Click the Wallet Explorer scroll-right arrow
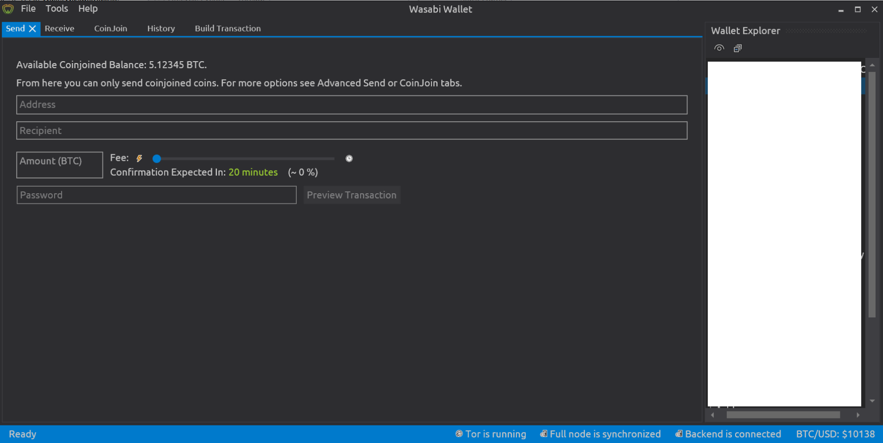The width and height of the screenshot is (883, 443). click(858, 415)
